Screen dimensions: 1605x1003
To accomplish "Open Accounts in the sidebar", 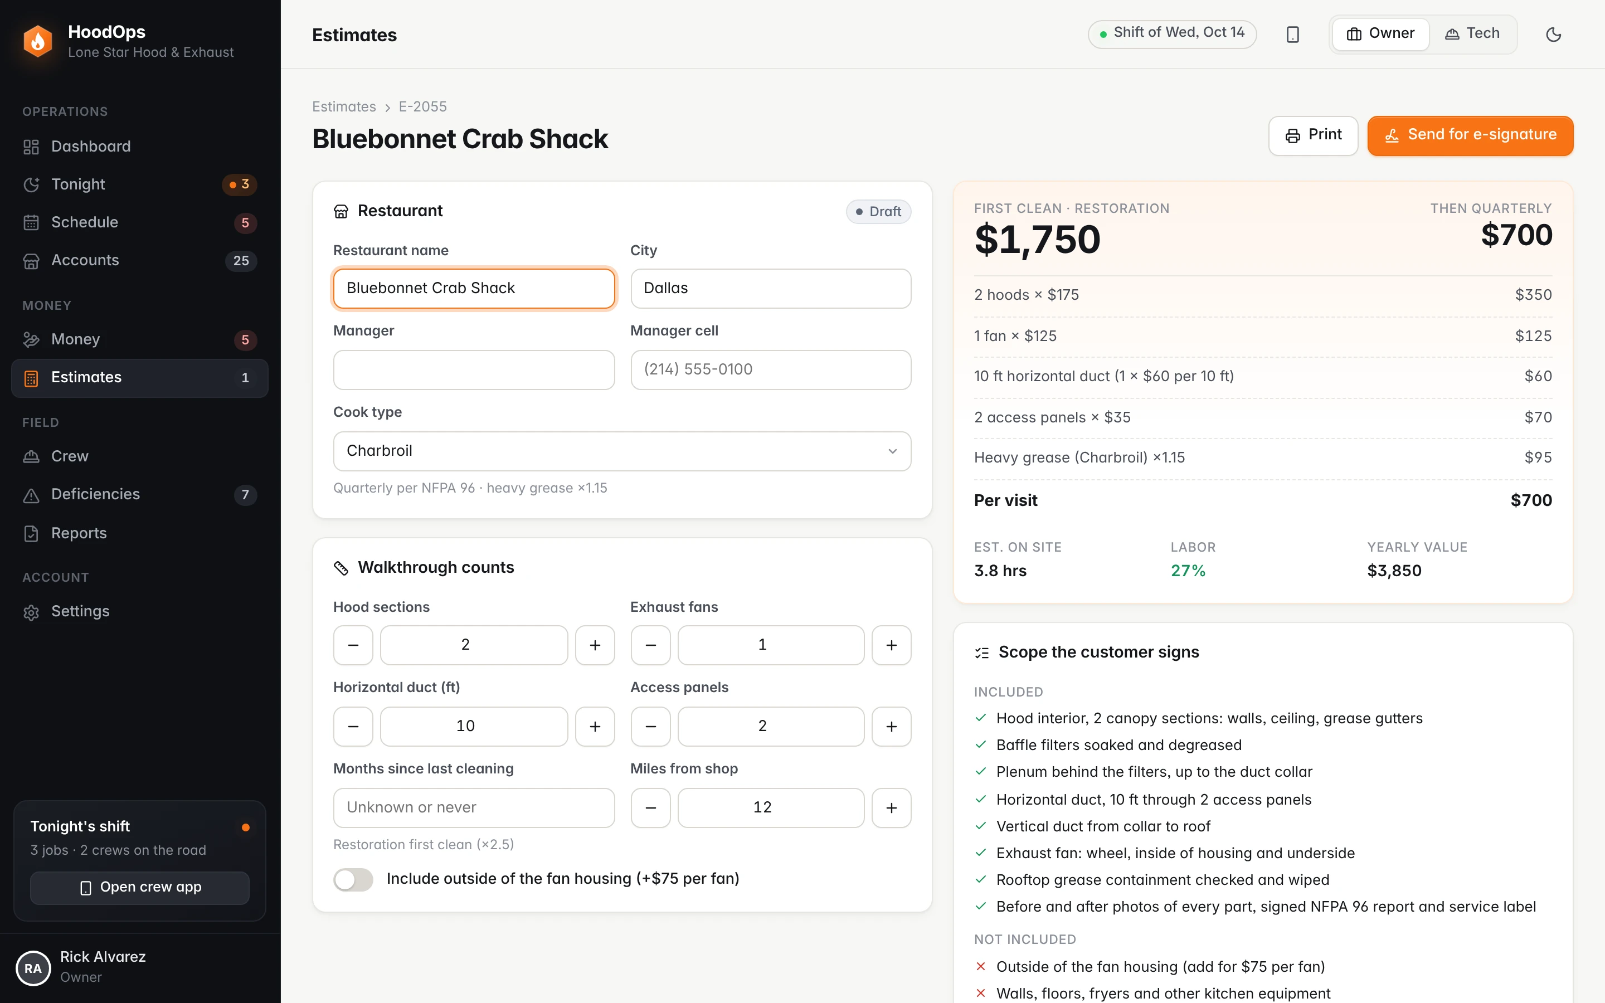I will 140,260.
